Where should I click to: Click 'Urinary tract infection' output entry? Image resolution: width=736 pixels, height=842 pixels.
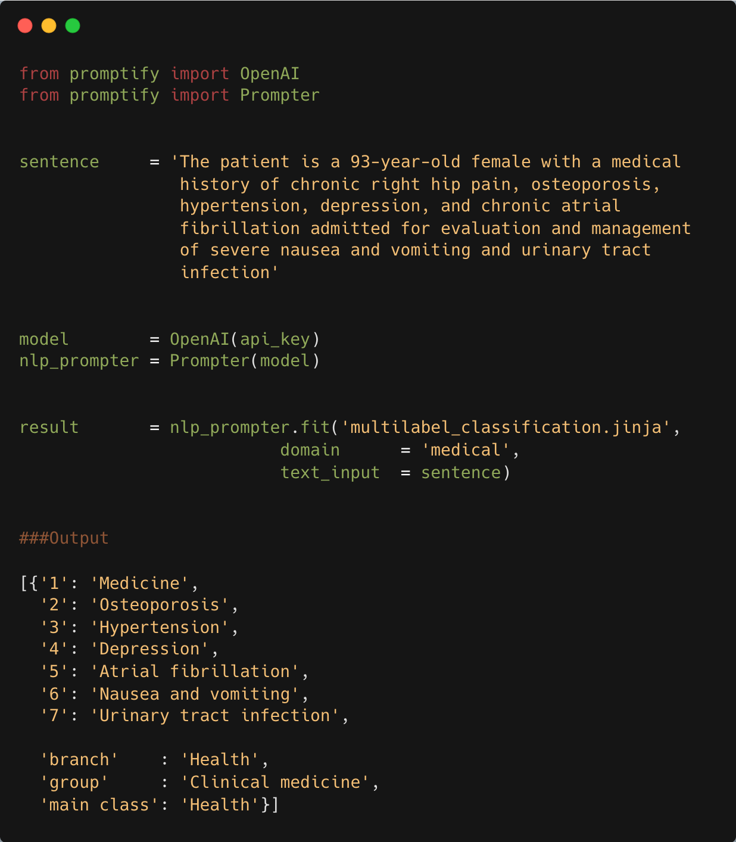[215, 716]
